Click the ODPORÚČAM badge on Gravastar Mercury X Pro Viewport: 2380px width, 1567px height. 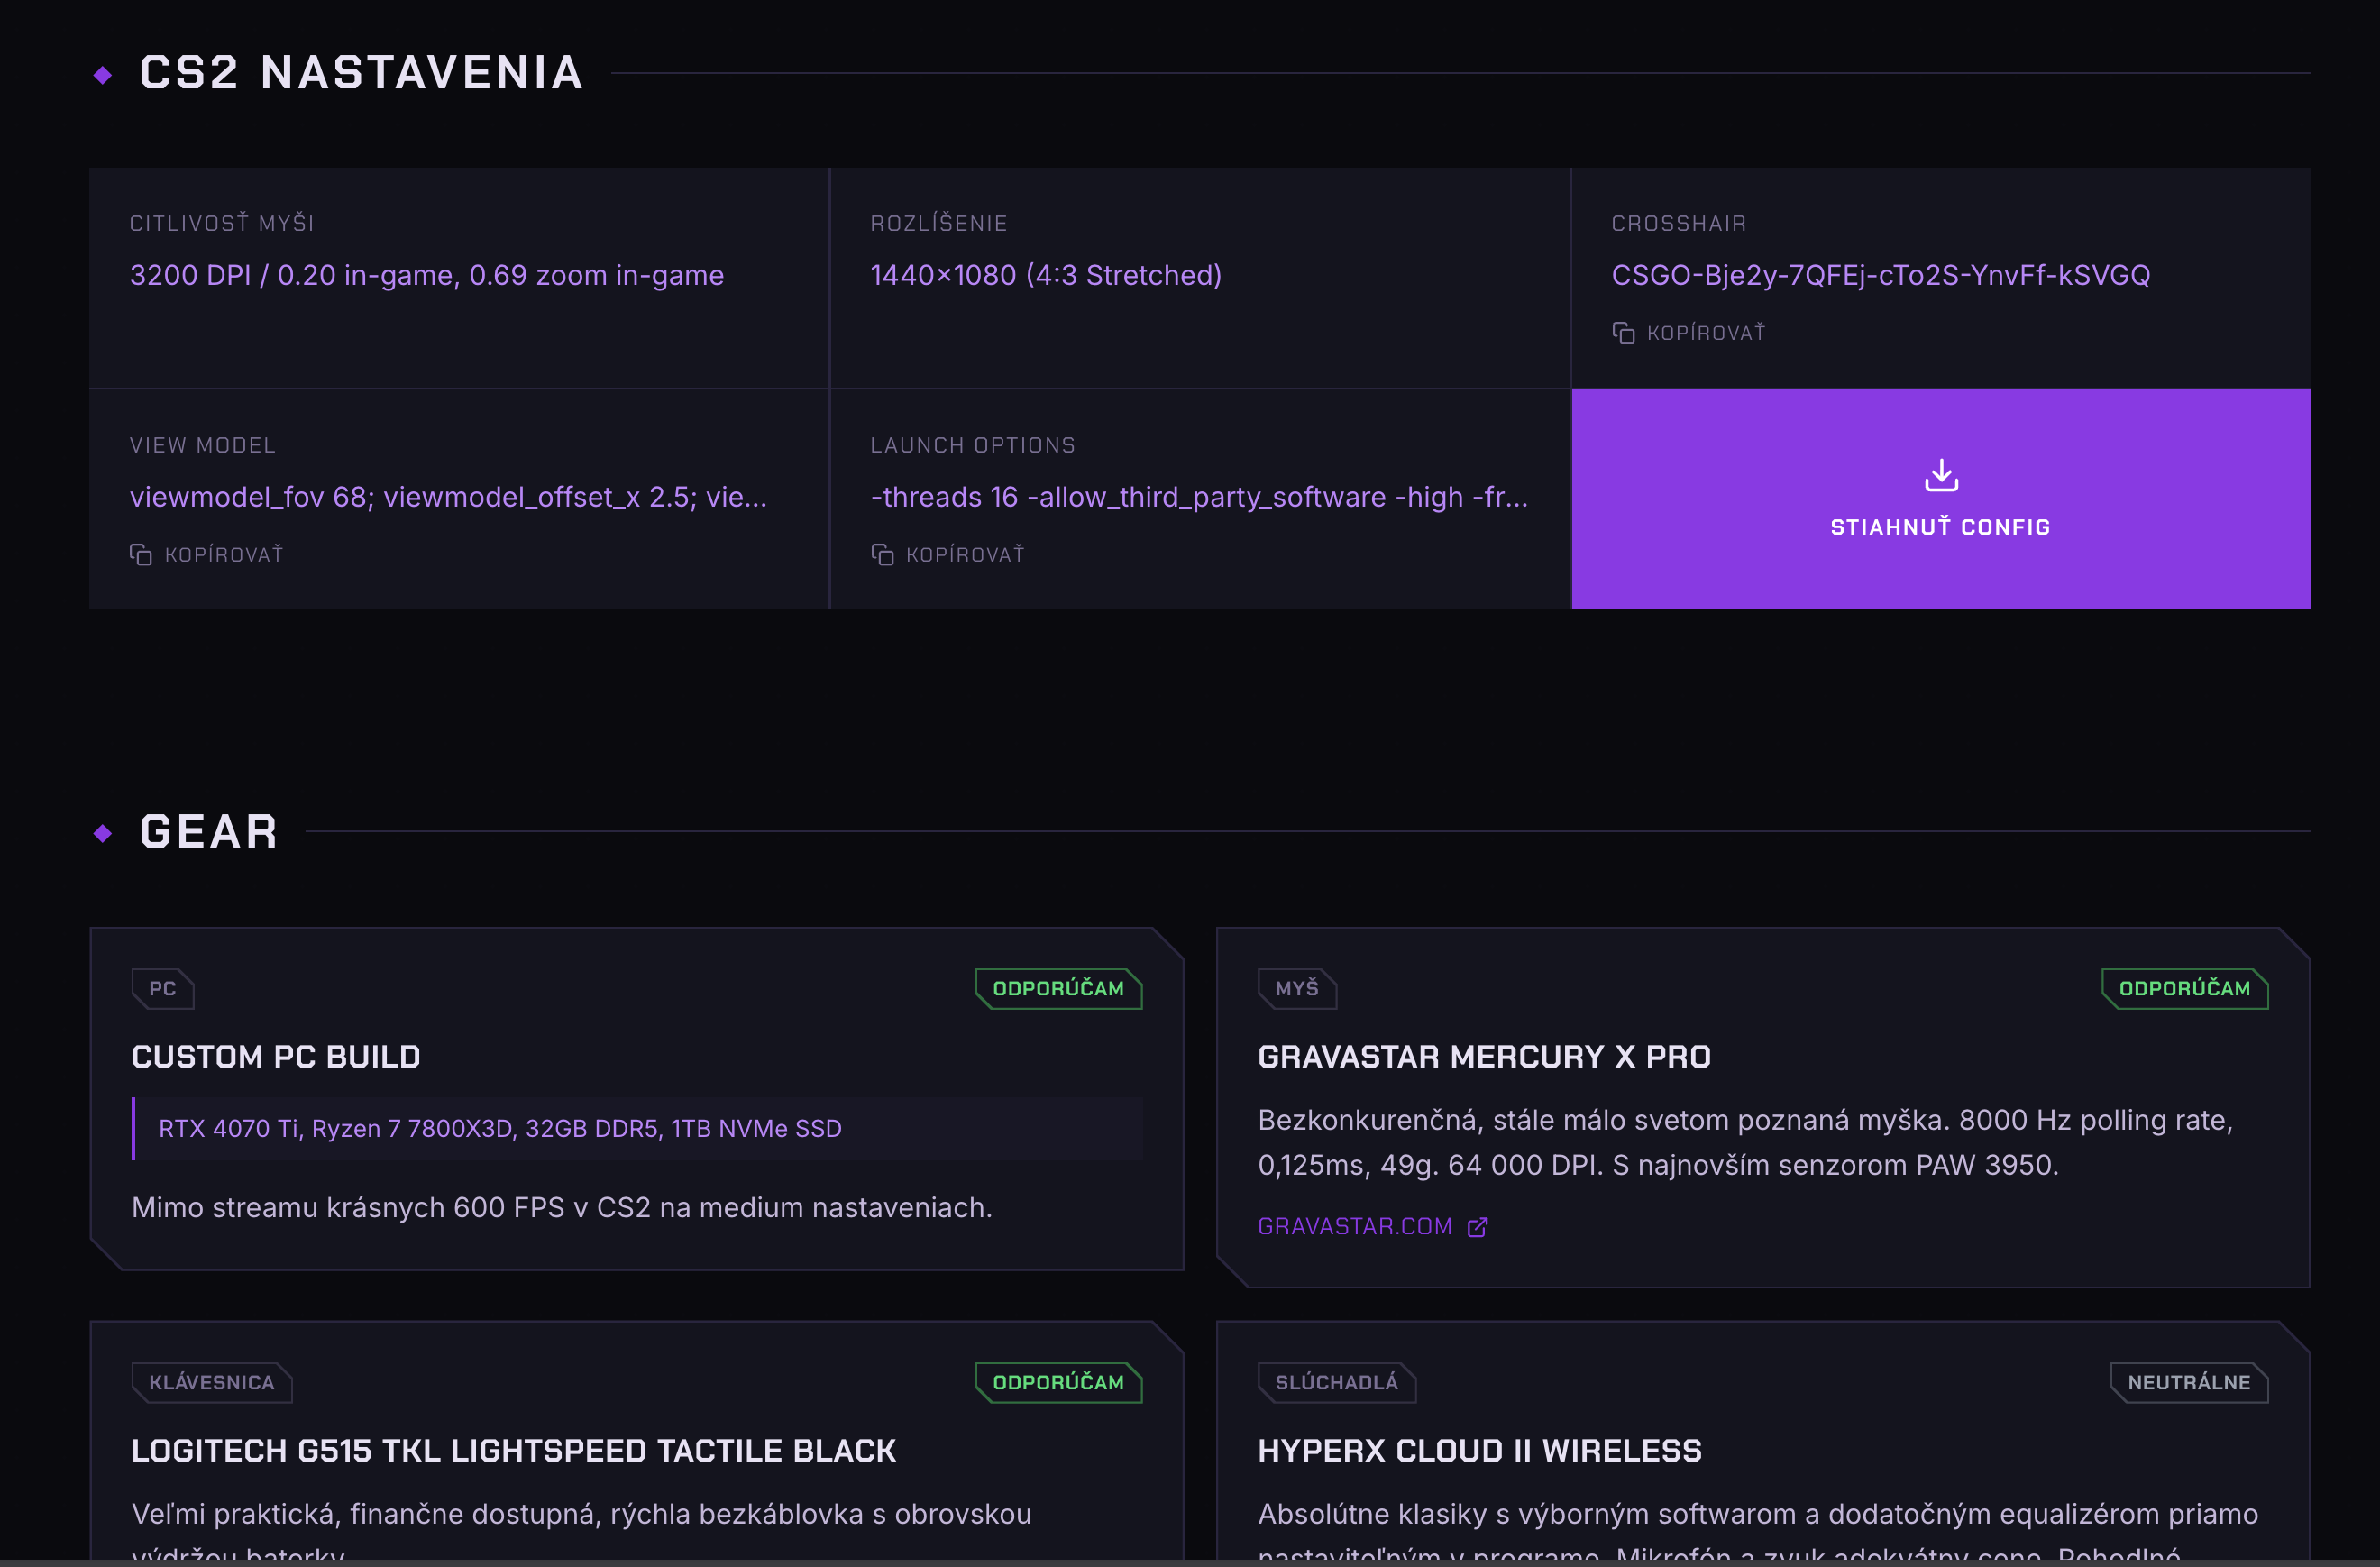click(x=2185, y=988)
